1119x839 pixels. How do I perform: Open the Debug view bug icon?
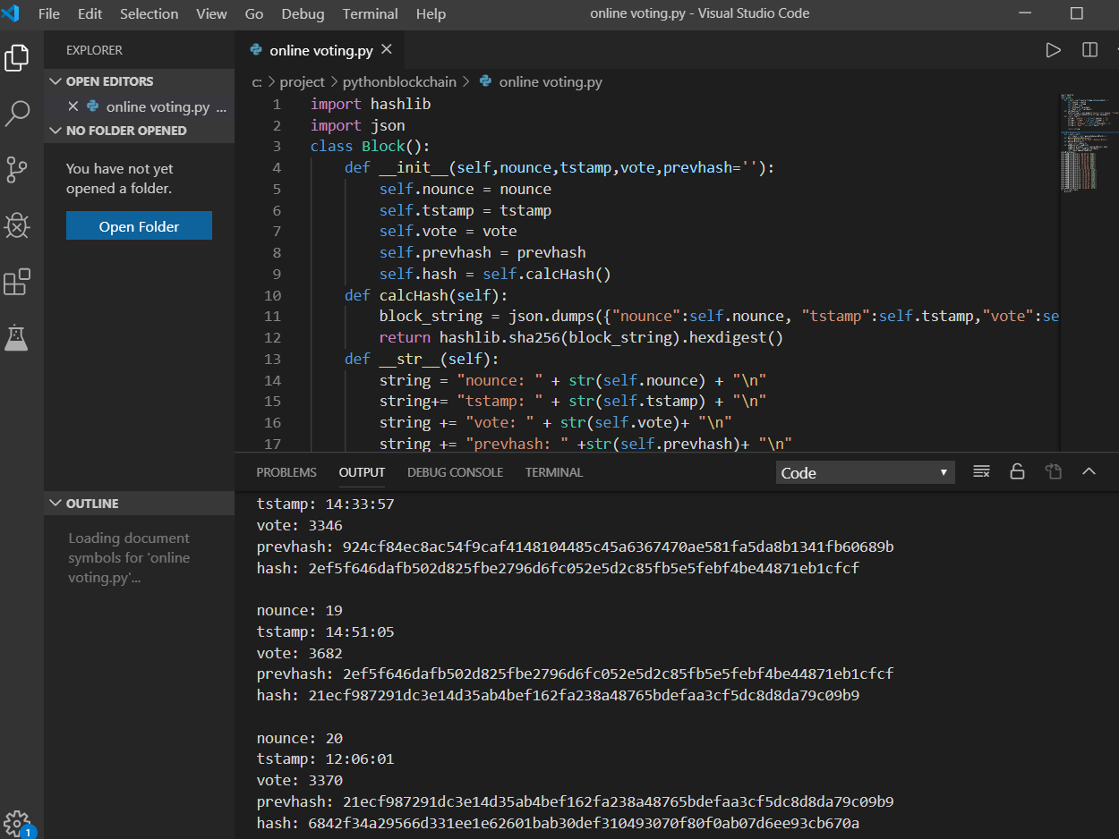click(17, 225)
